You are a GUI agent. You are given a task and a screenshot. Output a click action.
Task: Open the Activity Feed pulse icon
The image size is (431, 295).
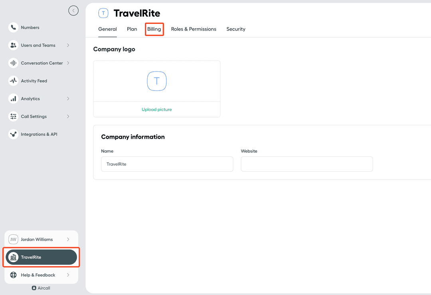click(14, 81)
